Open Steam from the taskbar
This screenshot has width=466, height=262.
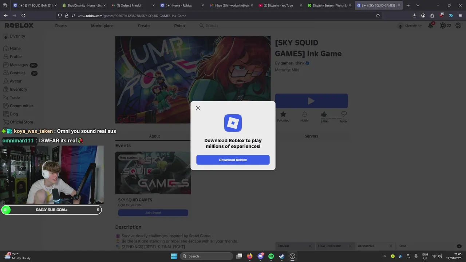click(x=281, y=256)
